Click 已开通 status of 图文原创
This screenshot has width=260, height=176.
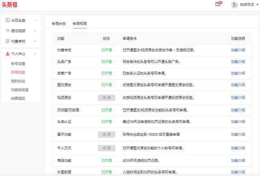pos(106,85)
